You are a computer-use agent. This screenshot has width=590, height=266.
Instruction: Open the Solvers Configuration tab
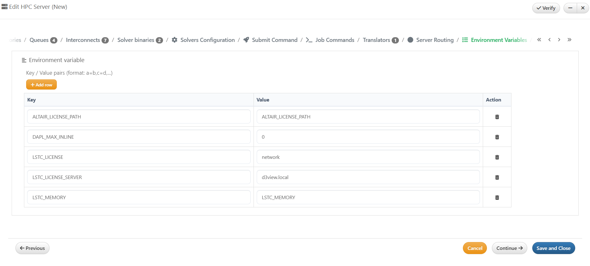(207, 40)
